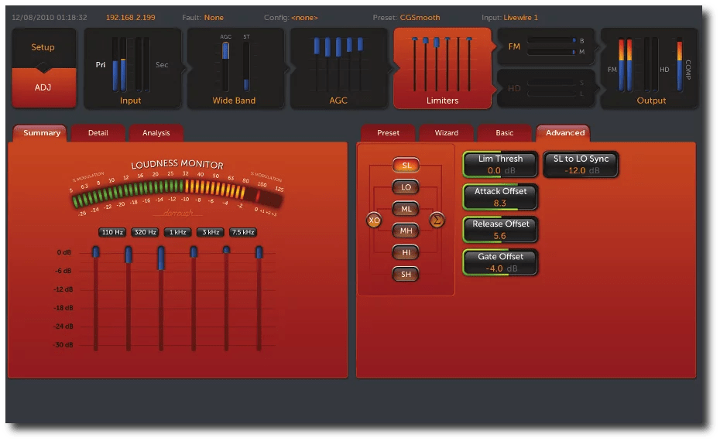Switch to the Wizard tab
The width and height of the screenshot is (720, 441).
point(447,133)
